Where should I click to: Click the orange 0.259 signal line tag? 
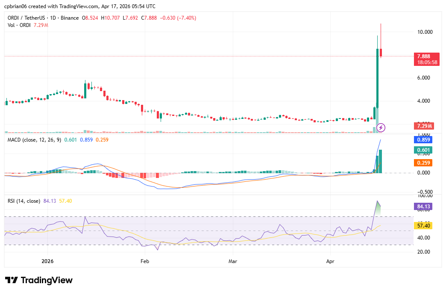pos(423,163)
